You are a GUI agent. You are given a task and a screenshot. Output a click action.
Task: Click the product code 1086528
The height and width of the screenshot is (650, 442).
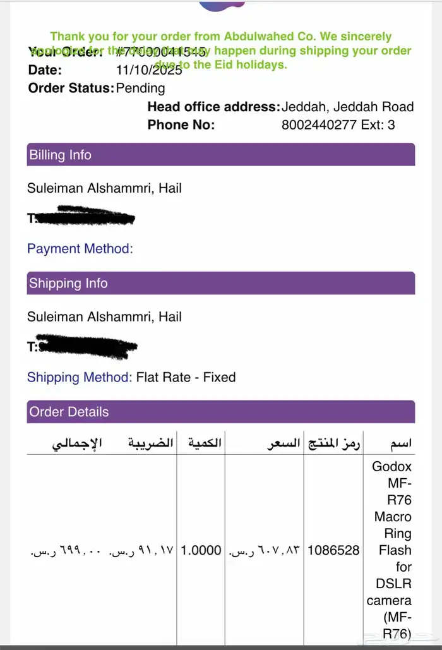pyautogui.click(x=333, y=550)
